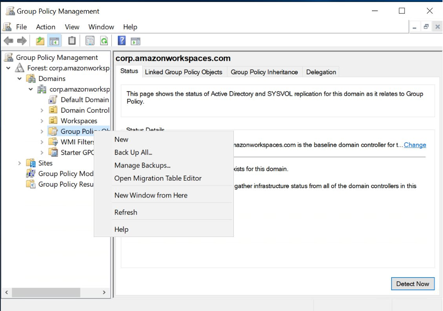Open the Up One Level folder icon
This screenshot has height=311, width=443.
pyautogui.click(x=40, y=41)
